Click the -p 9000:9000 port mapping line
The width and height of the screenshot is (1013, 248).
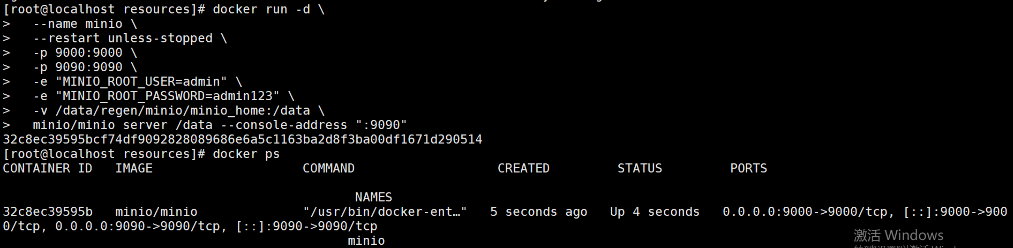coord(85,53)
